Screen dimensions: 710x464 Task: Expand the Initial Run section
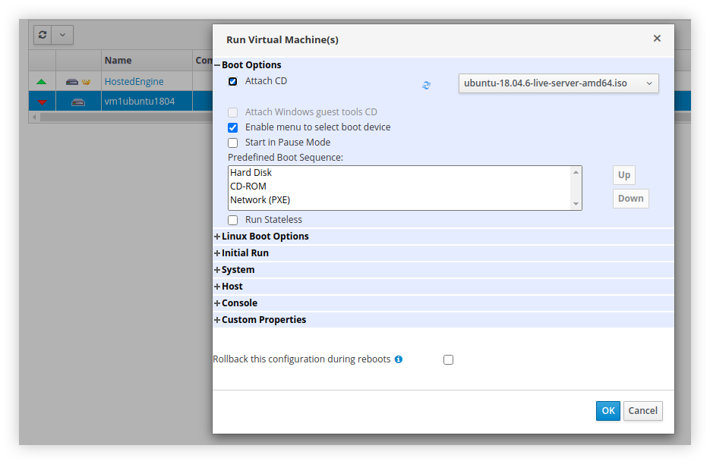(x=245, y=253)
